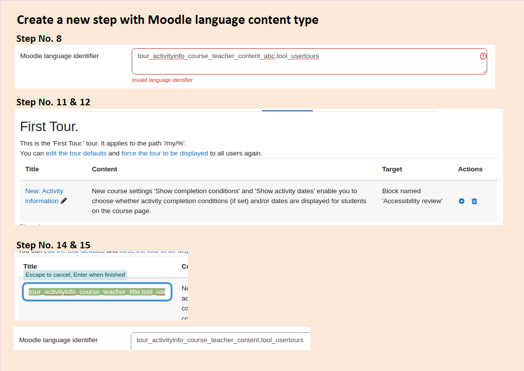Click the "tour applies to path '/my/%'" text
Viewport: 524px width, 371px height.
coord(103,143)
